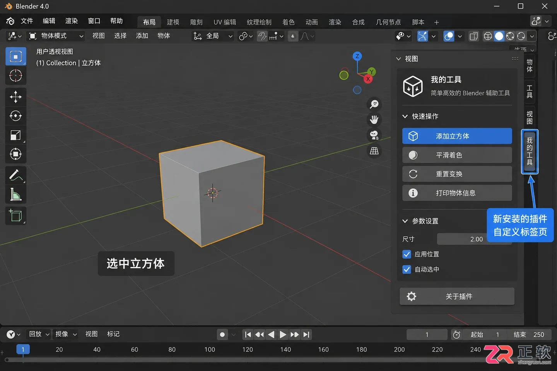Select the Measure tool

pos(15,194)
